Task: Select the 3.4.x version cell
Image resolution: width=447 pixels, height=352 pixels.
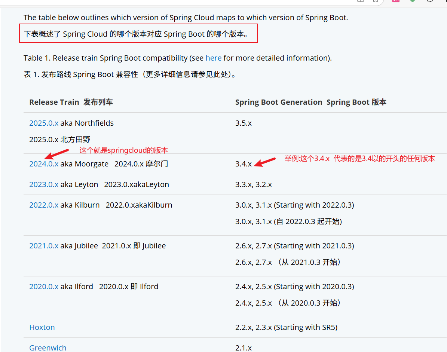Action: [x=244, y=163]
